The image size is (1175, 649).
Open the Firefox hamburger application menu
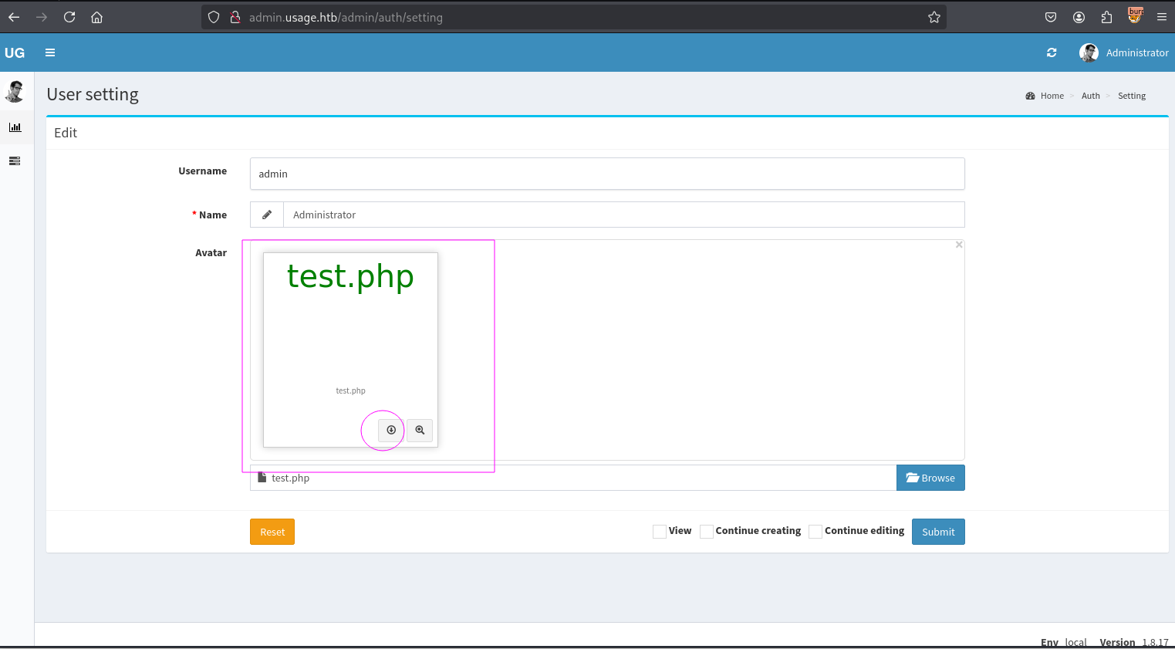1162,17
